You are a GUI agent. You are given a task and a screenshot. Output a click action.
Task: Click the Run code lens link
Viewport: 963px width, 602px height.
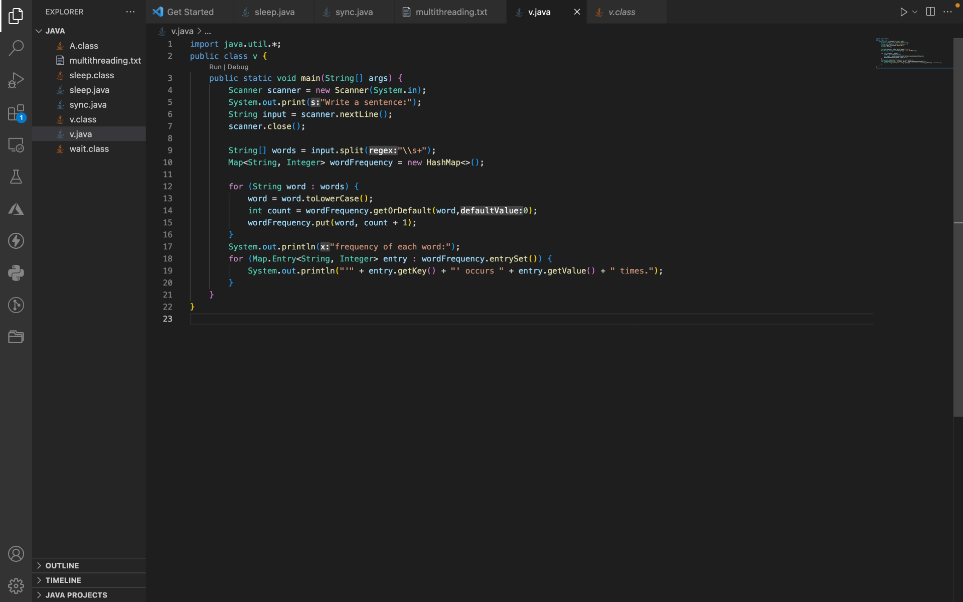pyautogui.click(x=215, y=67)
